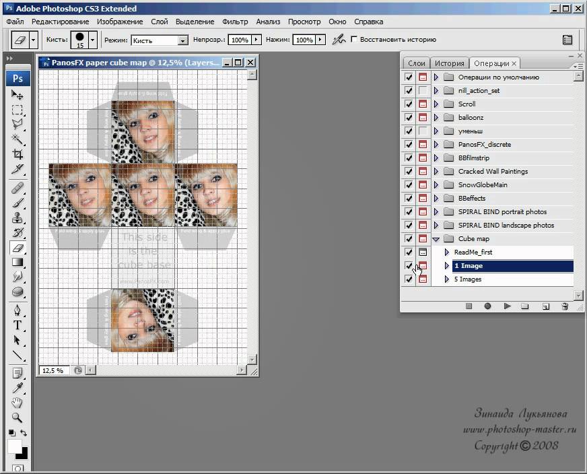Click the trash icon to delete action
The image size is (587, 474).
[x=565, y=306]
